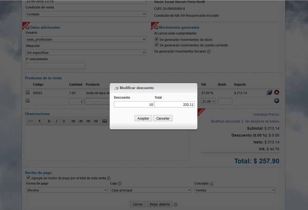Click the insert image icon in editor toolbar
Screen dimensions: 308x210
(x=105, y=121)
